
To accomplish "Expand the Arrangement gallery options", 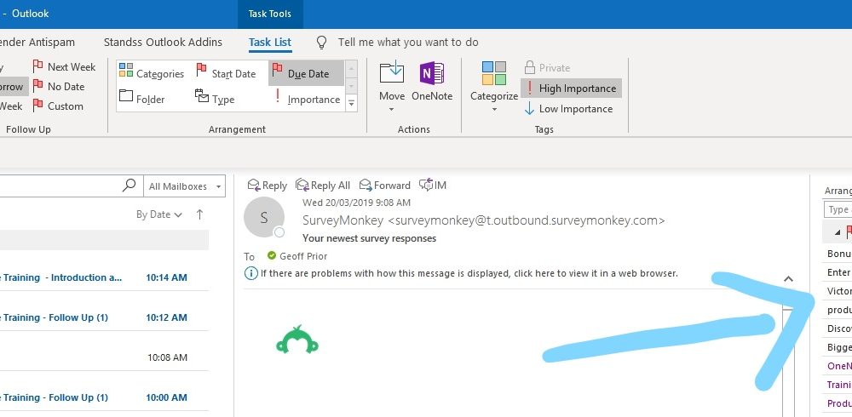I will pyautogui.click(x=351, y=102).
